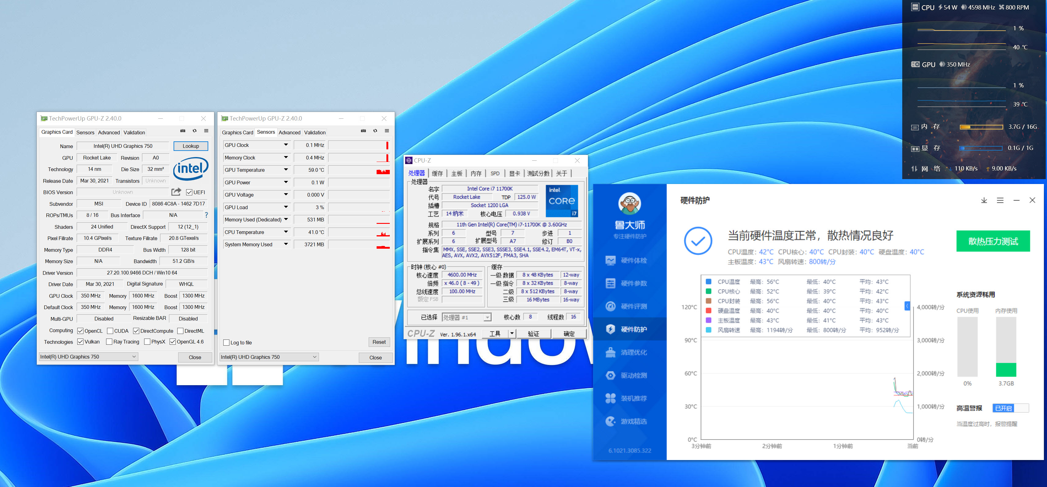Expand the GPU Temperature sensor dropdown
The height and width of the screenshot is (487, 1047).
tap(286, 170)
